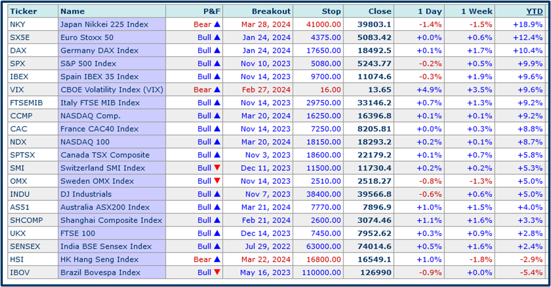This screenshot has height=287, width=551.
Task: Click the up triangle in the VIX row
Action: coord(217,89)
